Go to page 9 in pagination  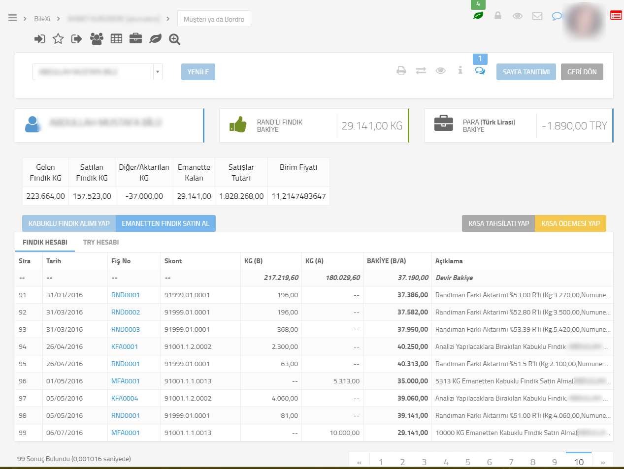pos(555,462)
